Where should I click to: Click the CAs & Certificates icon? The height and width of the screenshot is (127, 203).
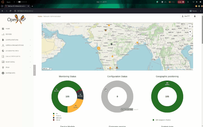coord(3,56)
